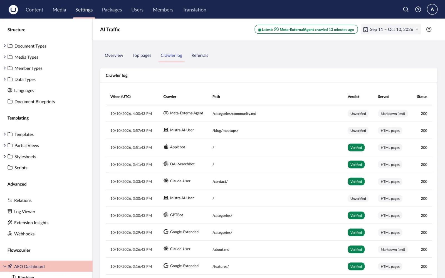Expand the Member Types tree node
The height and width of the screenshot is (278, 445).
[5, 68]
